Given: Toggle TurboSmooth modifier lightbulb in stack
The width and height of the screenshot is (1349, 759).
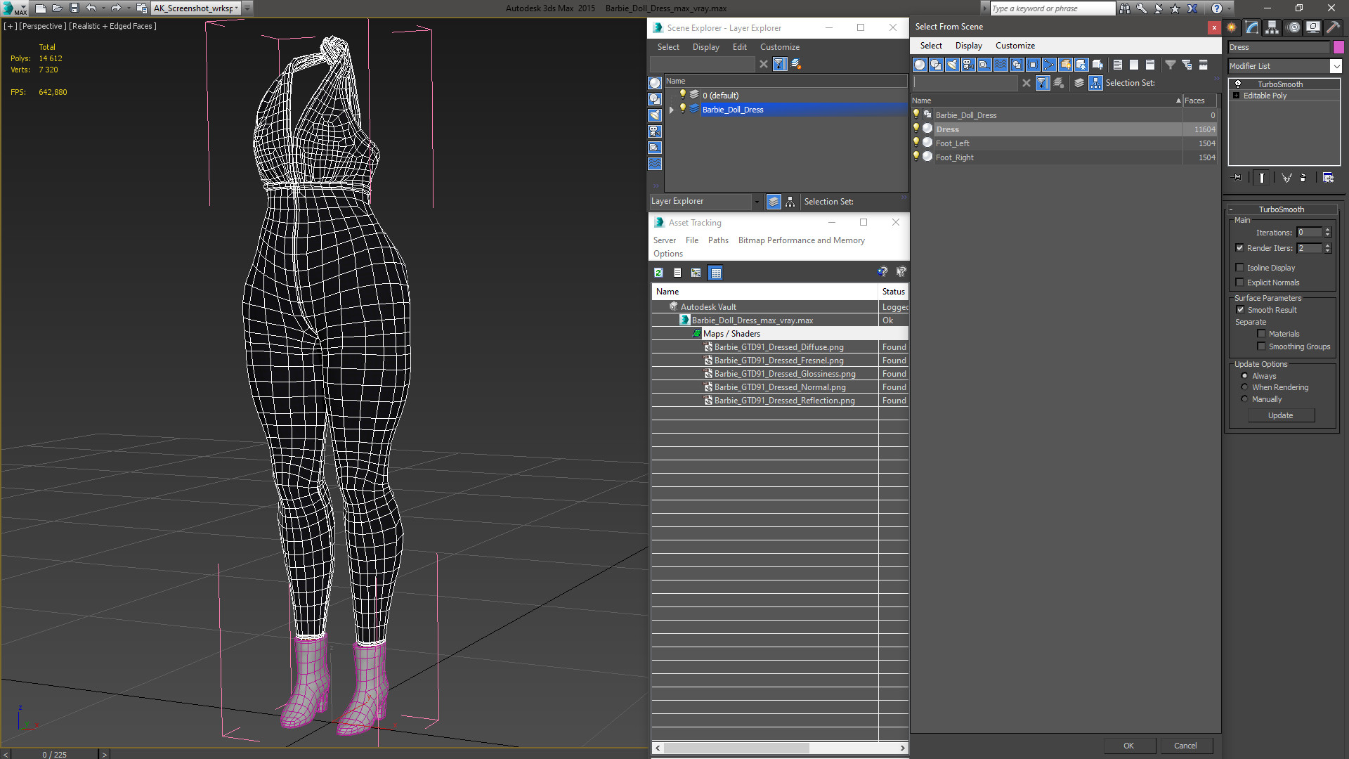Looking at the screenshot, I should pyautogui.click(x=1238, y=84).
